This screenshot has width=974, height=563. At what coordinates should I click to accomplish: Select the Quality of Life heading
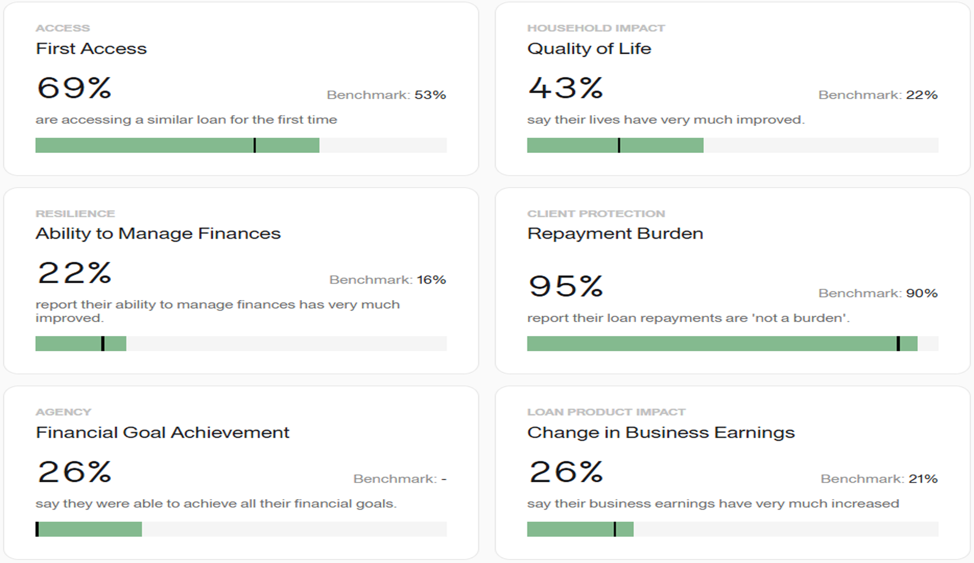pos(589,49)
